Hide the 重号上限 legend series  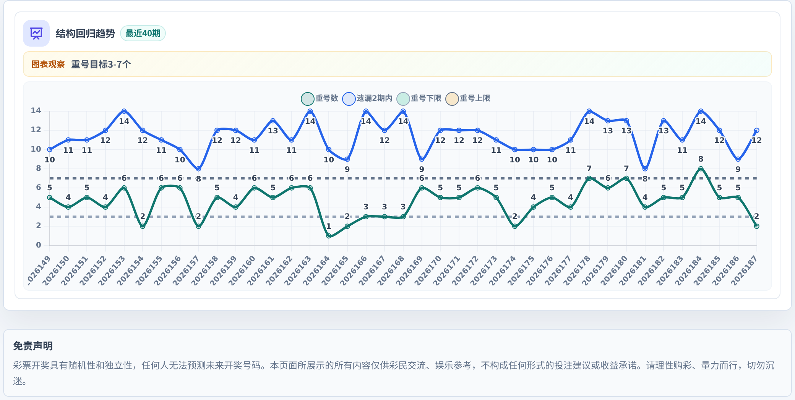(468, 99)
